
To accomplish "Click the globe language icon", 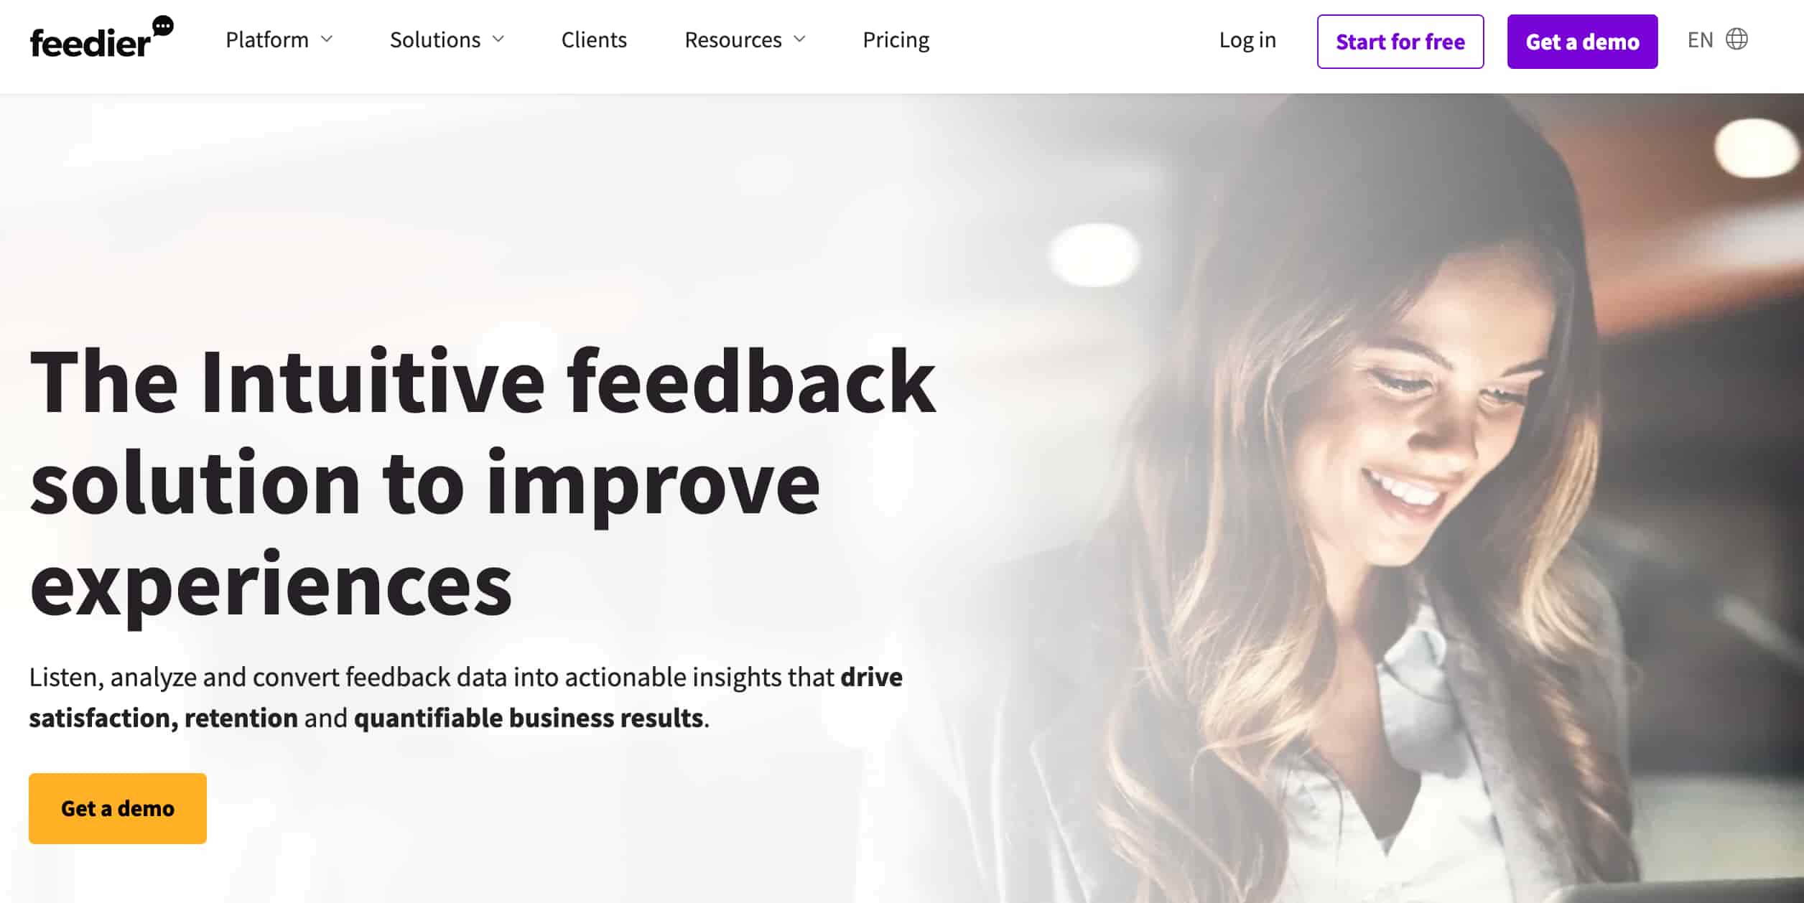I will [1736, 39].
